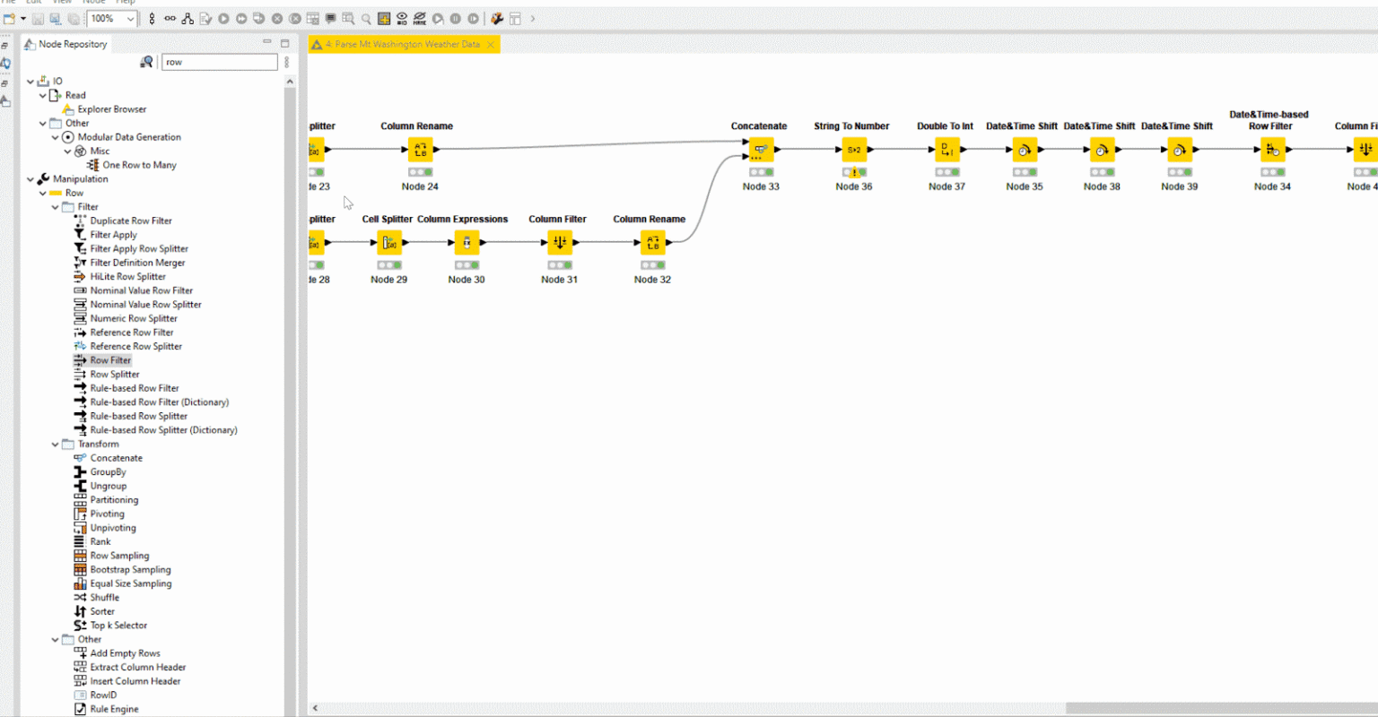Image resolution: width=1378 pixels, height=717 pixels.
Task: Collapse the Filter folder in the repository
Action: (56, 206)
